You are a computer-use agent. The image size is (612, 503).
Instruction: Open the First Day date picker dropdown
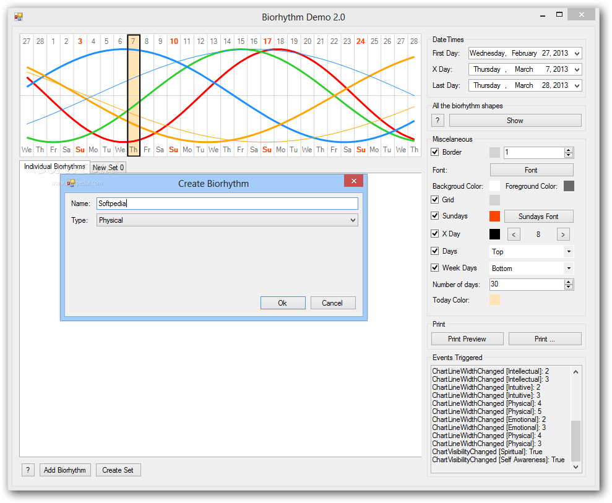(x=577, y=53)
